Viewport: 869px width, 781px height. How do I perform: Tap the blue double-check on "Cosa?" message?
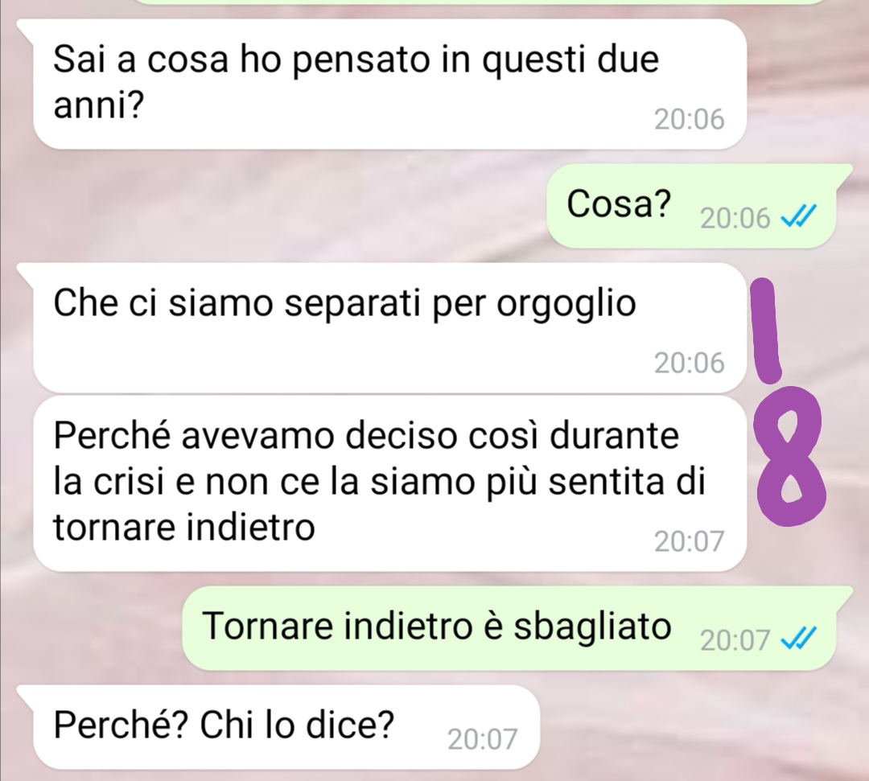click(798, 216)
